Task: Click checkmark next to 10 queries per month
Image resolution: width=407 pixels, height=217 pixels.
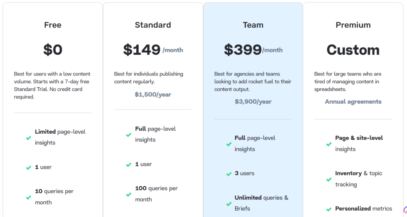Action: (29, 198)
